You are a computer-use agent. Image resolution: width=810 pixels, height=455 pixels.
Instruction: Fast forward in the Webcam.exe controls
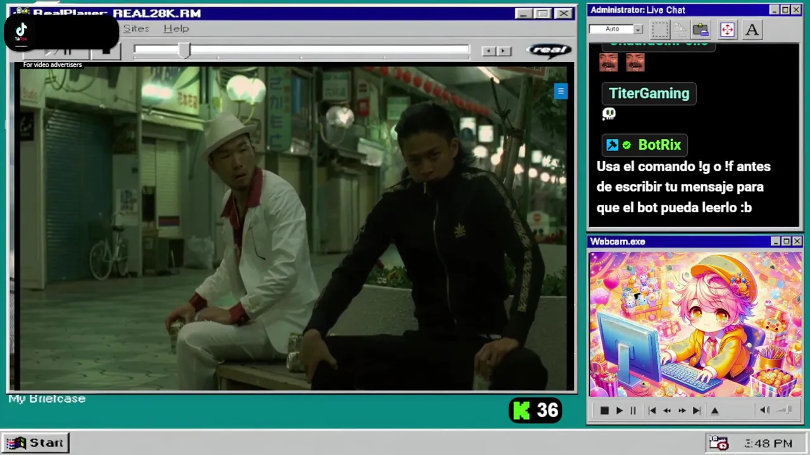pyautogui.click(x=682, y=411)
